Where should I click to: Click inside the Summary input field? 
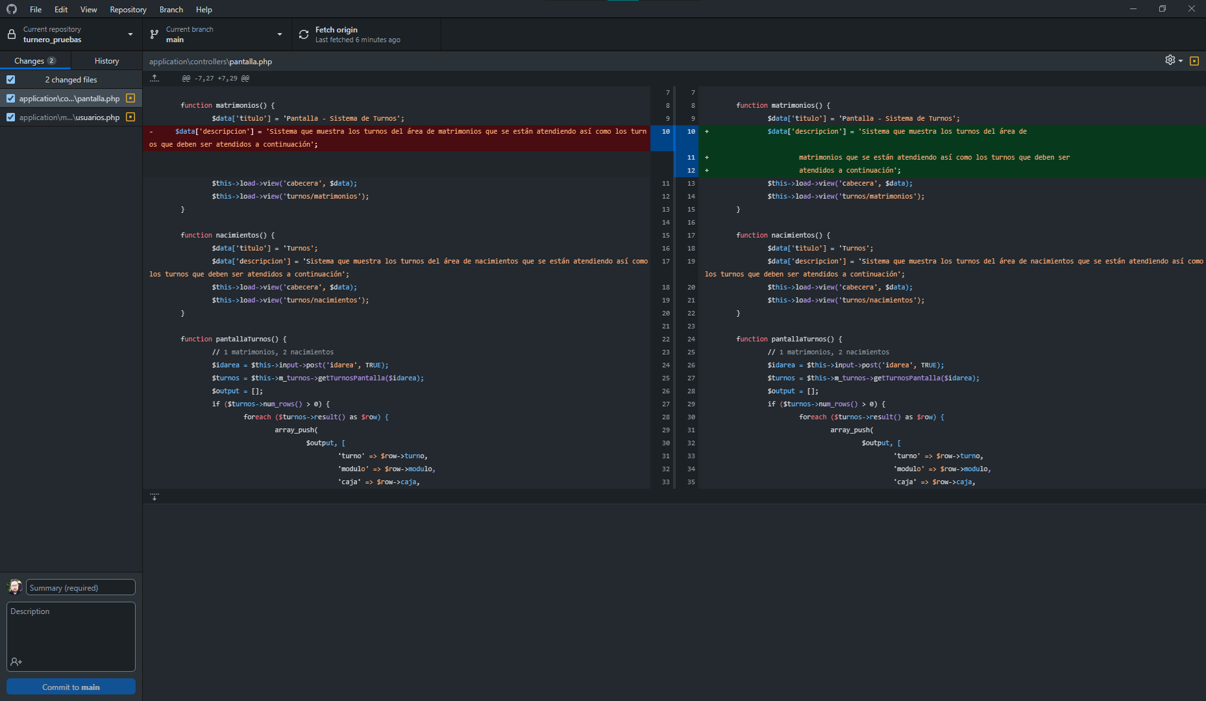tap(80, 587)
